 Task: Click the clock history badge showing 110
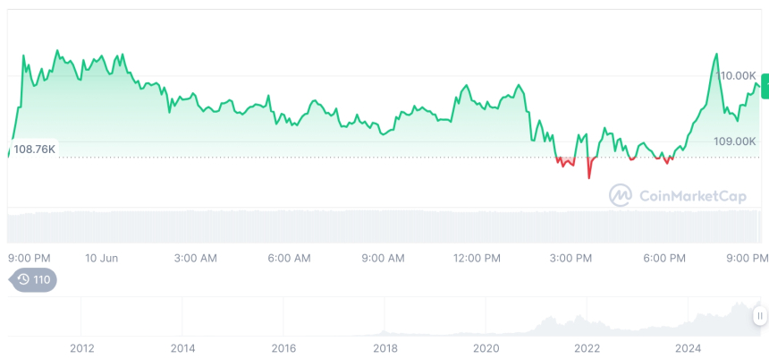click(x=34, y=279)
